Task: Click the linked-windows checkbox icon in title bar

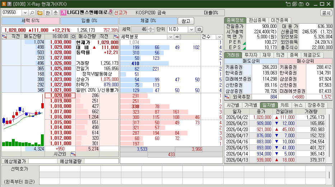Action: point(294,4)
